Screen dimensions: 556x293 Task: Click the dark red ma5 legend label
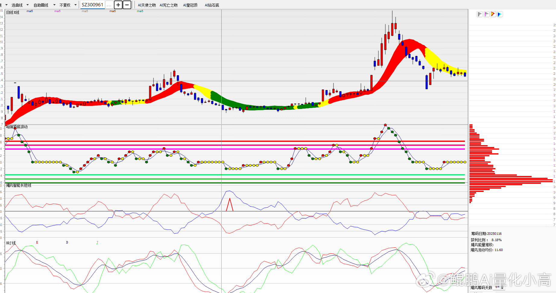tap(112, 11)
